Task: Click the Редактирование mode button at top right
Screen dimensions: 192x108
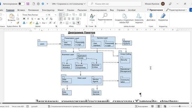Action: [x=177, y=10]
